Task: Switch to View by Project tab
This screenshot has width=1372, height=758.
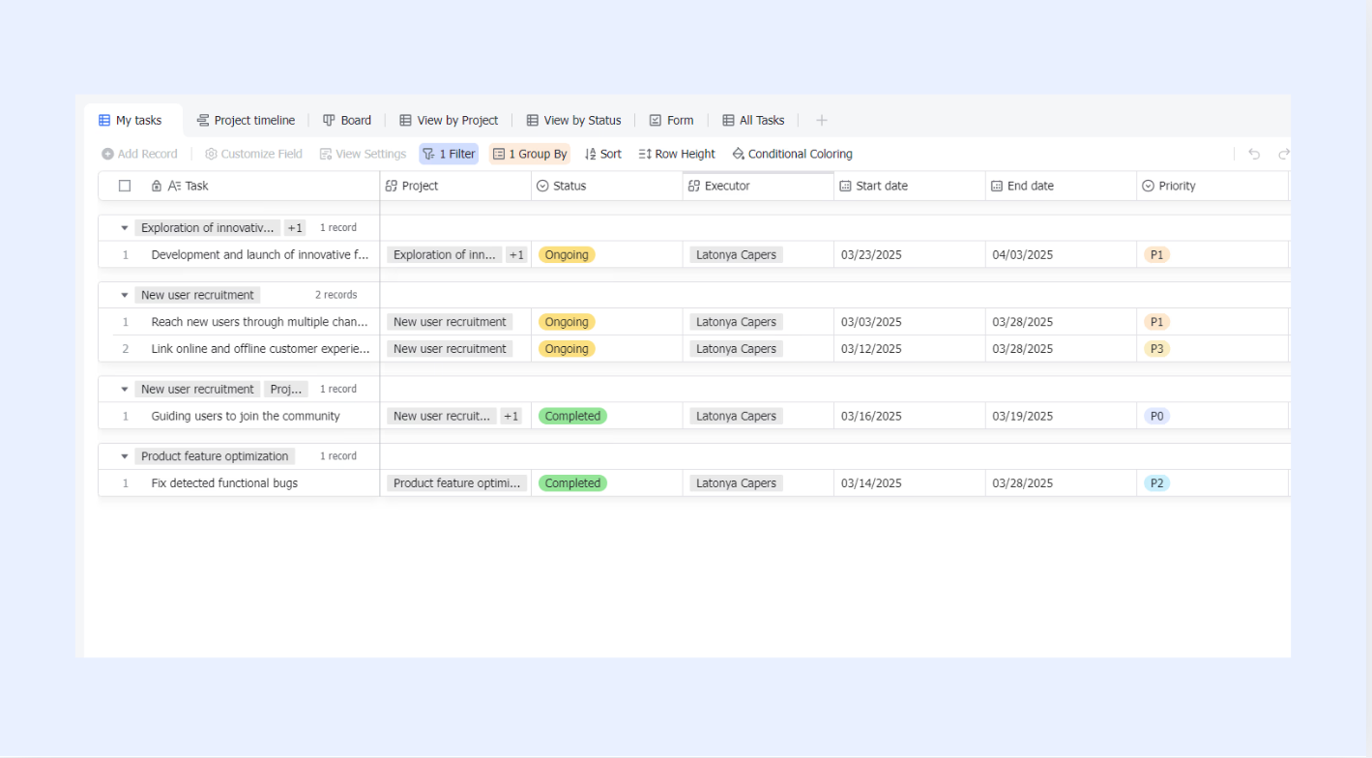Action: [449, 121]
